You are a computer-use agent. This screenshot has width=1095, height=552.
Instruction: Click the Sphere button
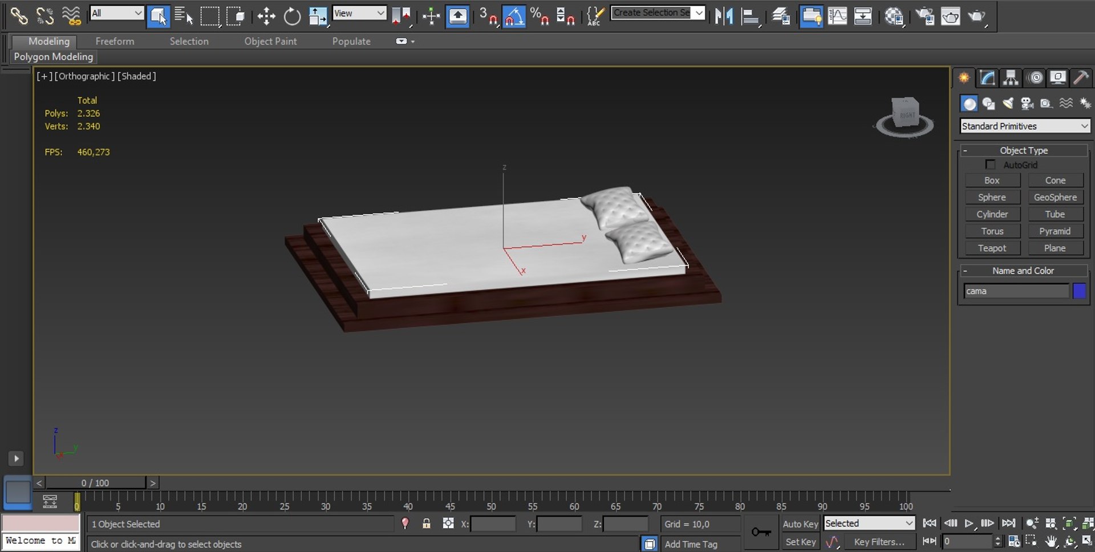click(x=992, y=197)
